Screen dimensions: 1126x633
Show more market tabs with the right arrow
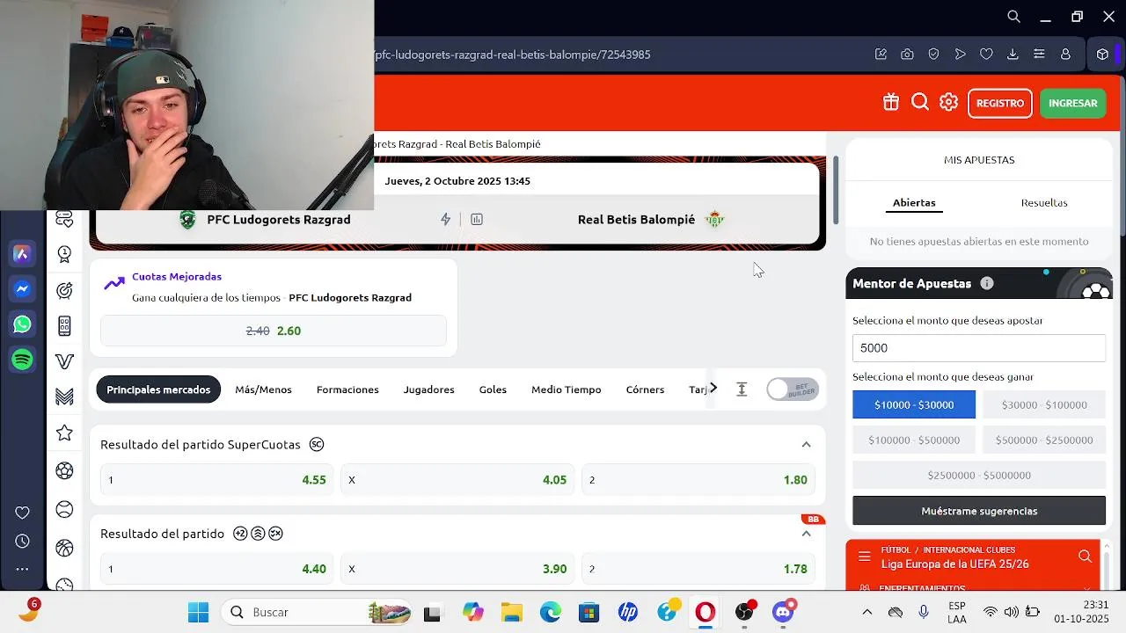coord(713,389)
